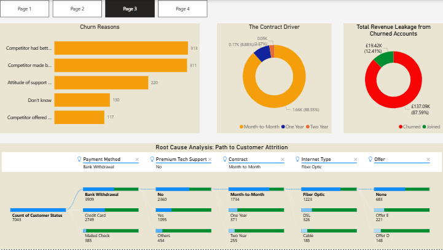Select the Mailed Check node bar
This screenshot has width=443, height=250.
111,231
